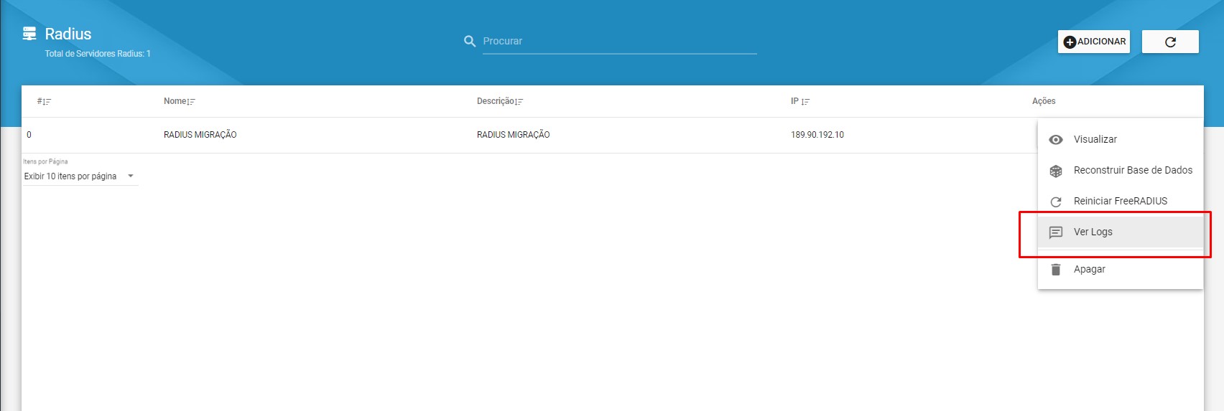Click the refresh list button
The image size is (1224, 411).
click(1170, 42)
